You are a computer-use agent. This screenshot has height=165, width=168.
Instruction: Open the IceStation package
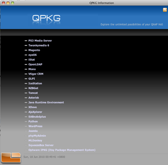coord(35,84)
